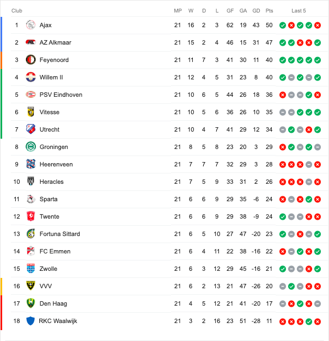Select the Feyenoord crest icon

[31, 60]
